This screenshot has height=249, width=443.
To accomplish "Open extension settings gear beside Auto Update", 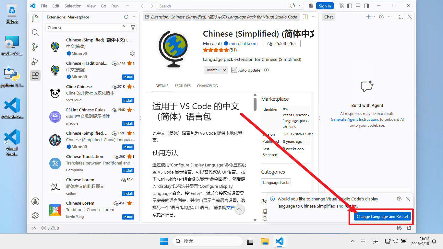I will 267,70.
